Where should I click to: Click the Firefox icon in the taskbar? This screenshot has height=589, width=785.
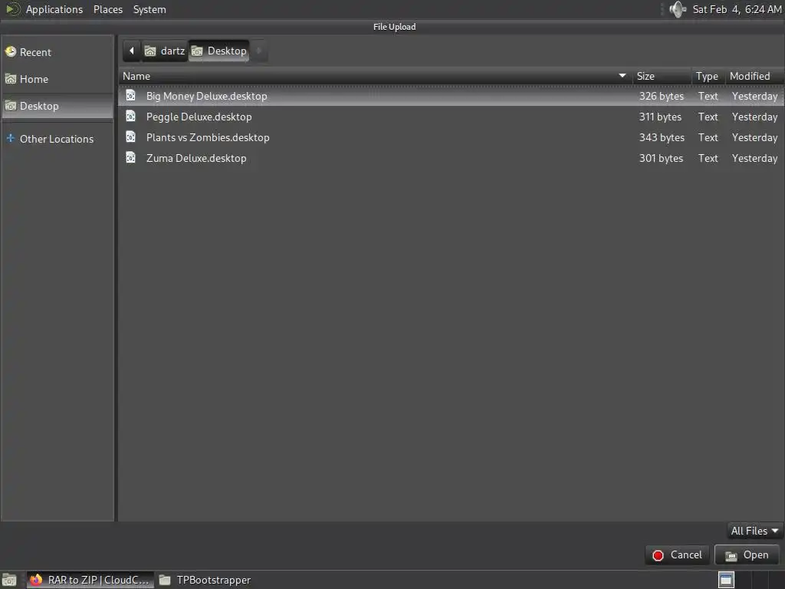pyautogui.click(x=36, y=580)
